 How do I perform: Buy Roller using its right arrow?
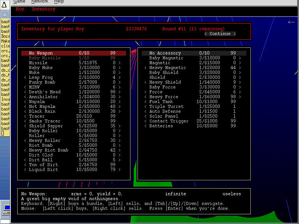click(120, 136)
